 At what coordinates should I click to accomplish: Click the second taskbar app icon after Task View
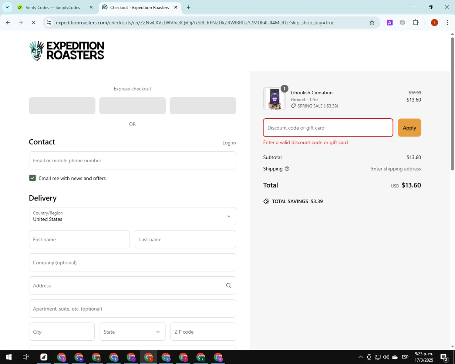(61, 357)
